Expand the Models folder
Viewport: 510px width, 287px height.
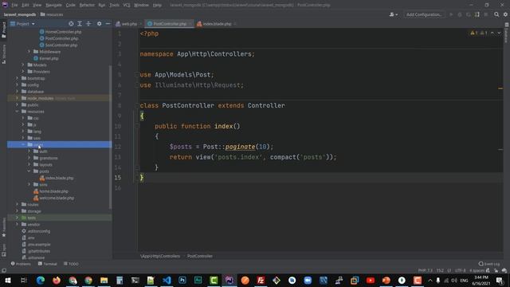point(23,65)
